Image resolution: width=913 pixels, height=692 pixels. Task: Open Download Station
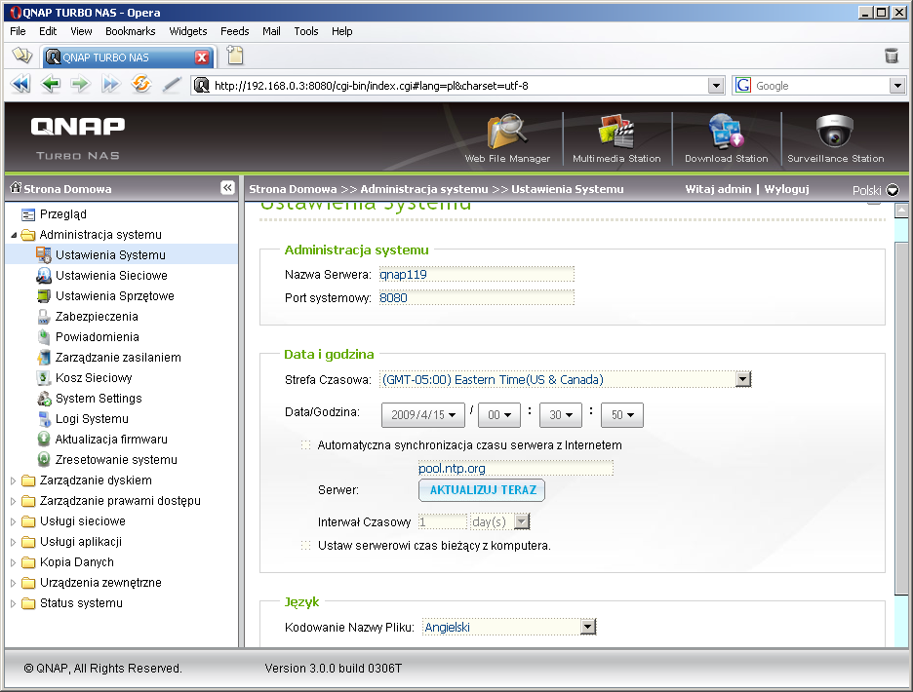(726, 138)
